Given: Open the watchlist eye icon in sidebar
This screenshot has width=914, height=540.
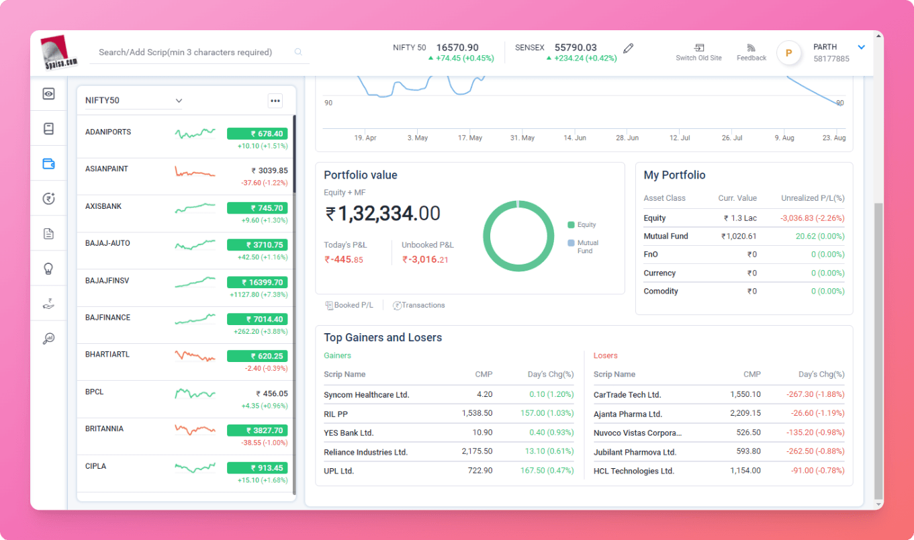Looking at the screenshot, I should 48,94.
